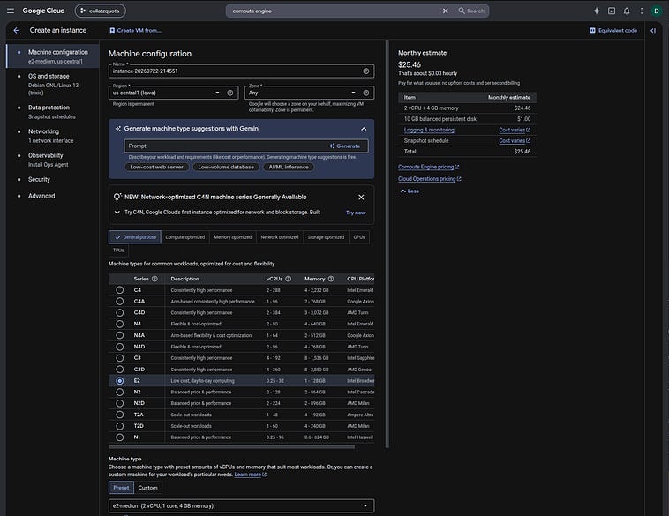This screenshot has height=516, width=669.
Task: Click help icon beside Region dropdown
Action: click(230, 93)
